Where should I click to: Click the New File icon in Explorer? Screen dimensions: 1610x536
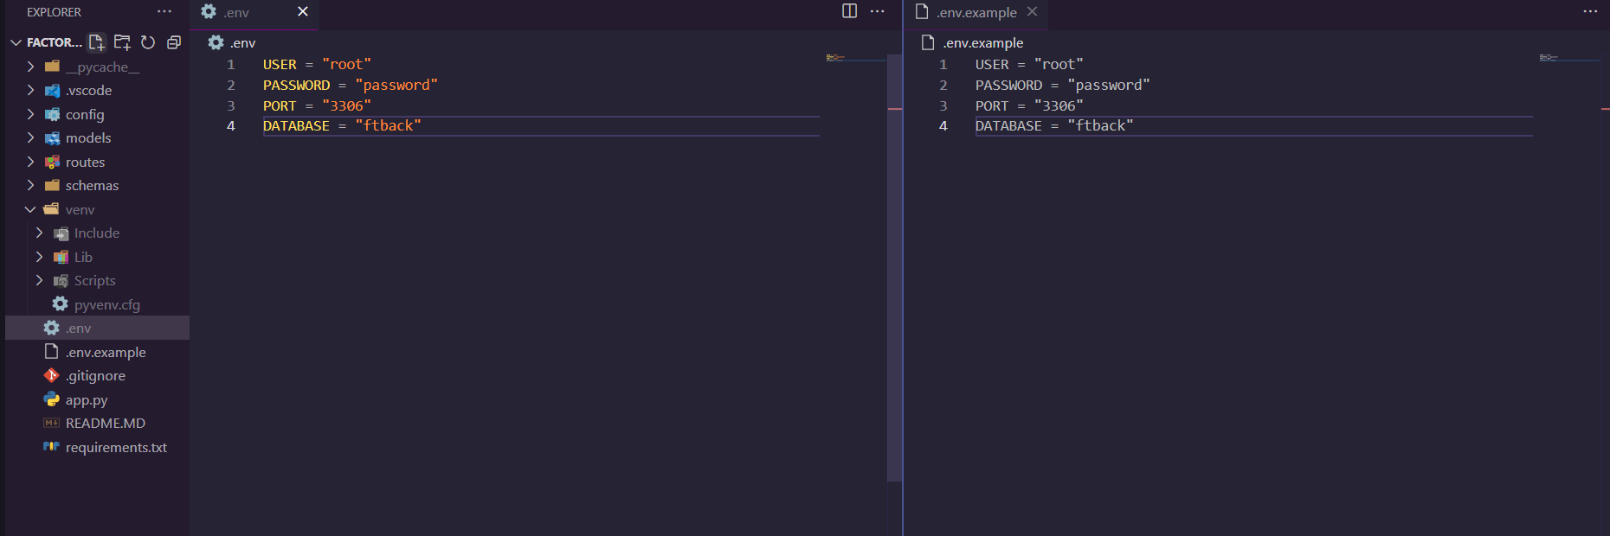[97, 42]
